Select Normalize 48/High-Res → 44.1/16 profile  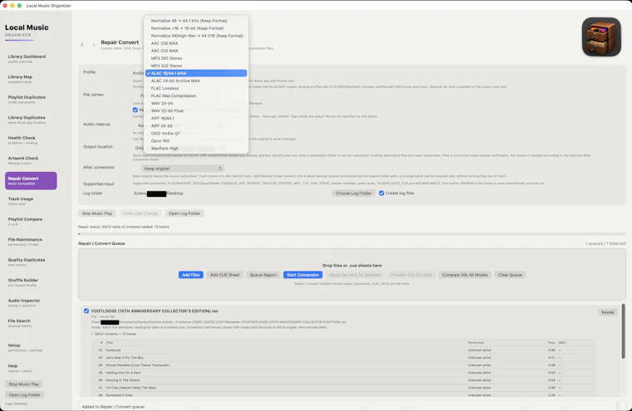pos(196,36)
